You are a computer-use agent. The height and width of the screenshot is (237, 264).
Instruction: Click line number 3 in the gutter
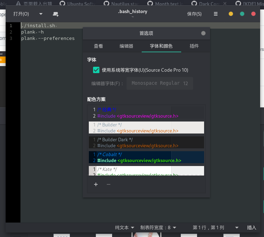pos(11,38)
